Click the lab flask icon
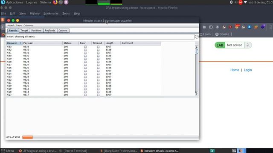 point(247,45)
